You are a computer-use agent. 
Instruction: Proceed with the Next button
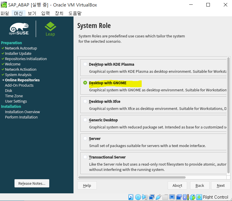pyautogui.click(x=220, y=185)
